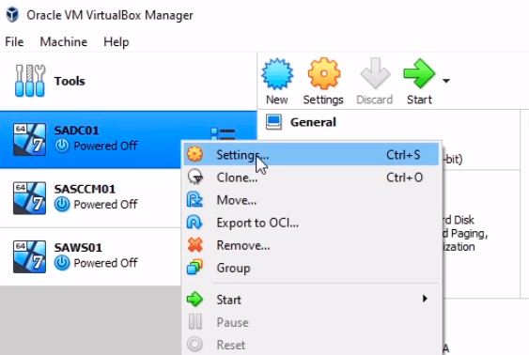Viewport: 529px width, 355px height.
Task: Open the Help menu
Action: (117, 42)
